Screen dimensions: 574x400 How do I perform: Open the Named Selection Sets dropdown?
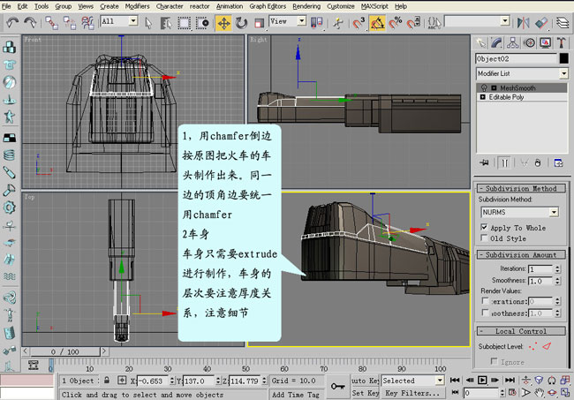(505, 21)
